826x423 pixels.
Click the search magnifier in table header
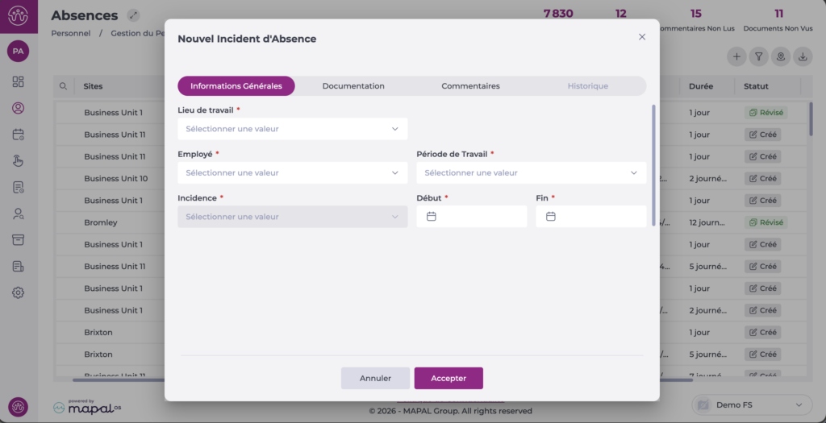(x=63, y=86)
